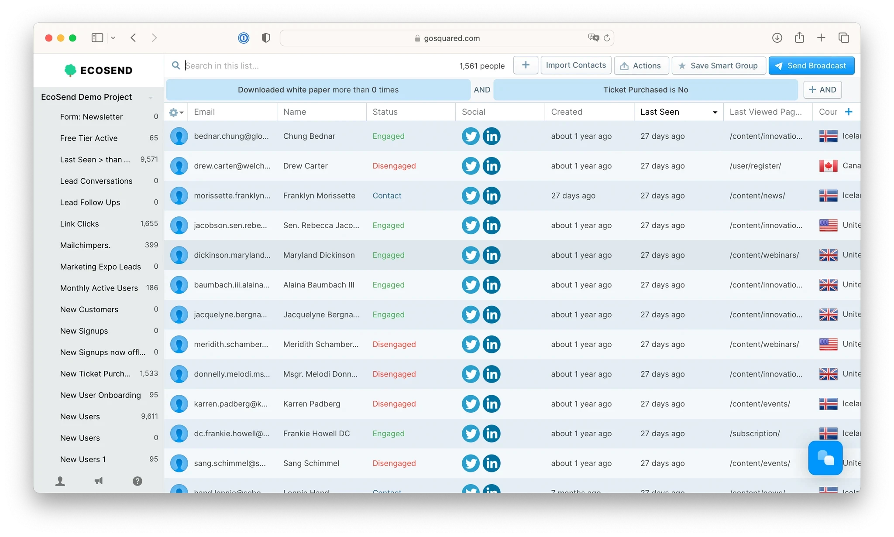Click the Import Contacts button
The image size is (894, 537).
pos(576,65)
